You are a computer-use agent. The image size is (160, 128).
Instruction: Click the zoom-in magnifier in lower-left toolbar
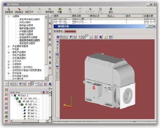[x=11, y=84]
